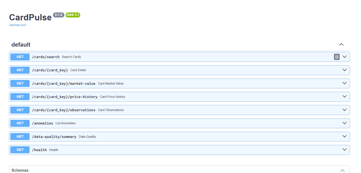Expand the Card Observations chevron
Image resolution: width=361 pixels, height=173 pixels.
(x=344, y=110)
